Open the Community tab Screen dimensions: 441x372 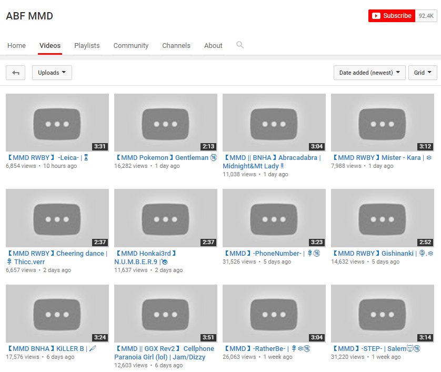click(131, 46)
